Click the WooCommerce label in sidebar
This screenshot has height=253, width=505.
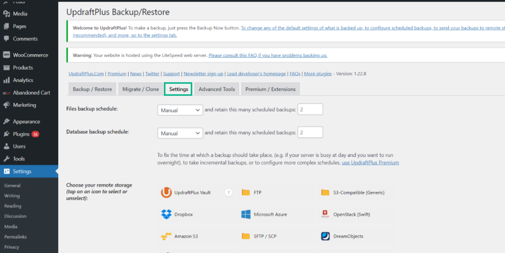point(31,55)
